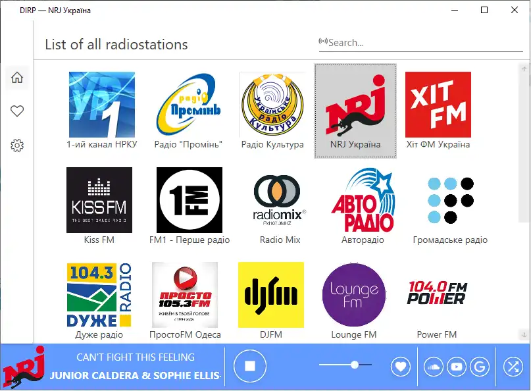This screenshot has height=391, width=531.
Task: Adjust the volume slider in player bar
Action: tap(345, 365)
